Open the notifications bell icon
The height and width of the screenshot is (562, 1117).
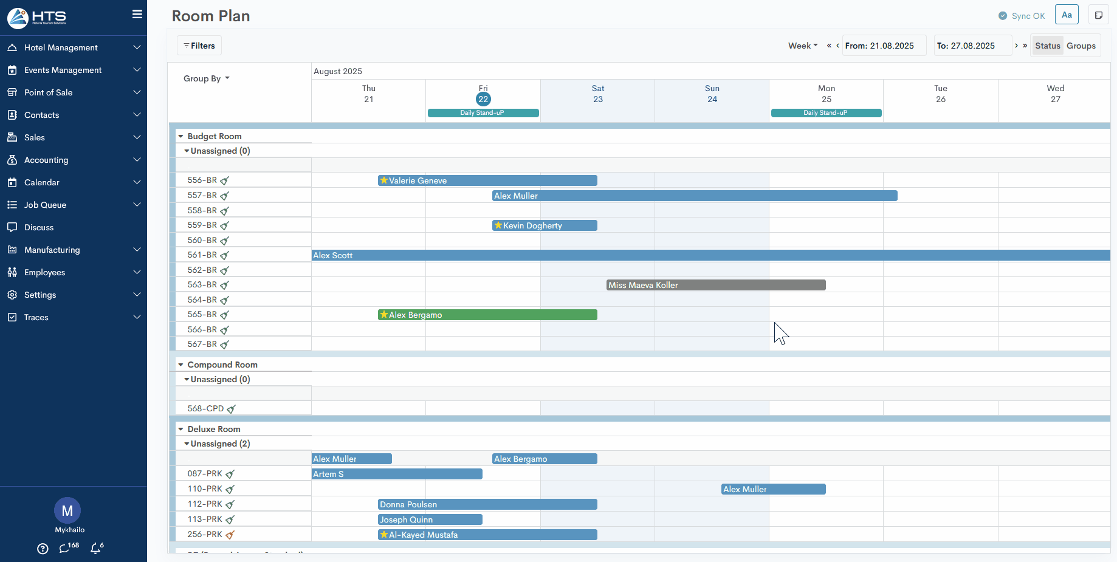95,548
